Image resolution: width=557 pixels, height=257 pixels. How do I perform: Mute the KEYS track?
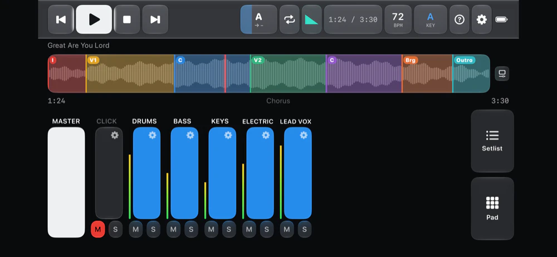coord(211,229)
